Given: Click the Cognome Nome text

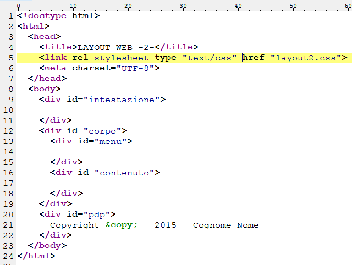Looking at the screenshot, I should tap(226, 225).
